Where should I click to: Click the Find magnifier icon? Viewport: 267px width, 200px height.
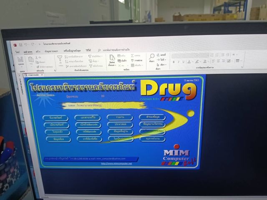click(152, 56)
